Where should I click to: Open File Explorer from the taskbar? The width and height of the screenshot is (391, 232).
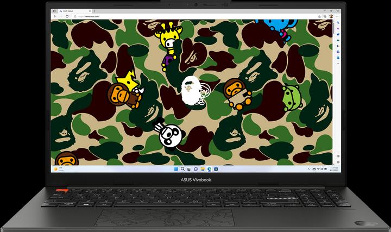pyautogui.click(x=203, y=169)
